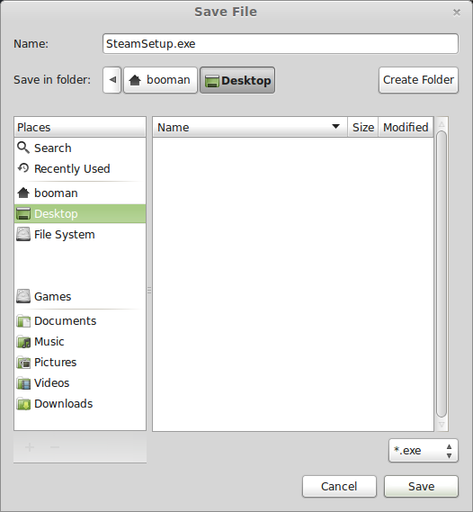The width and height of the screenshot is (473, 512).
Task: Sort the file list by Modified column
Action: [x=406, y=127]
